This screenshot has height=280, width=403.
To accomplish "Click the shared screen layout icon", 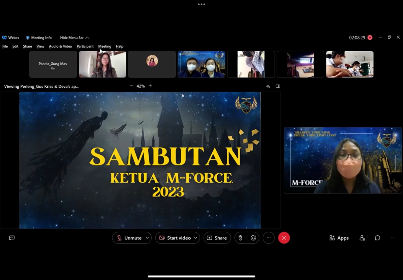I will pos(278,86).
